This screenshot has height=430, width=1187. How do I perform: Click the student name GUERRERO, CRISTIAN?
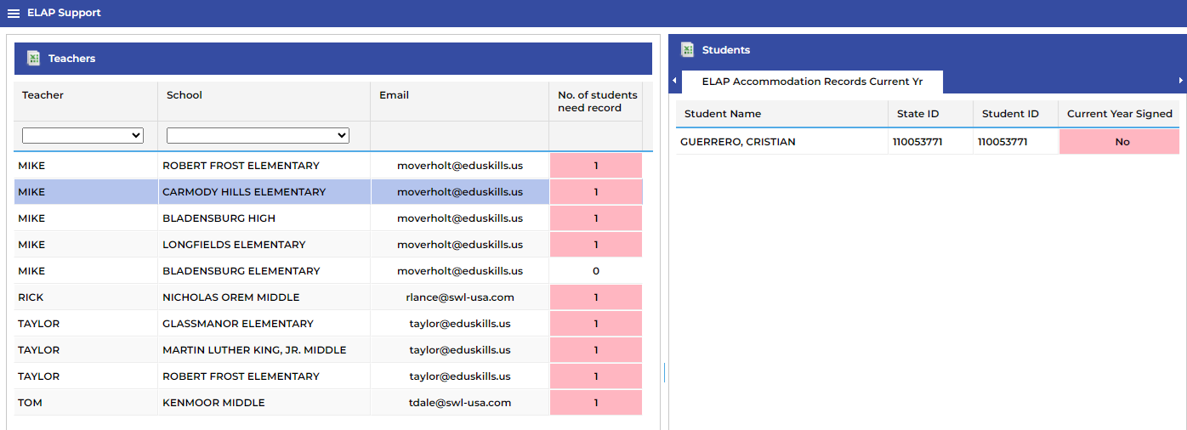coord(738,142)
